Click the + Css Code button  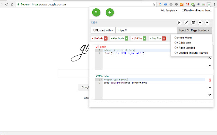[117, 39]
